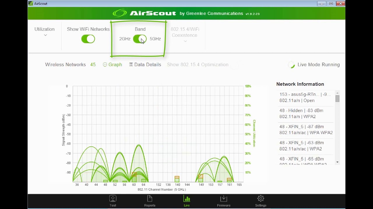Click the Show WiFi Networks label

(88, 29)
